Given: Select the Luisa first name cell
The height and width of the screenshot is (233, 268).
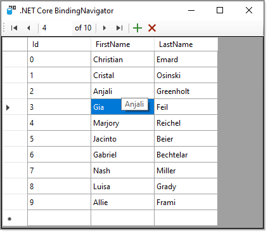Looking at the screenshot, I should (x=122, y=187).
